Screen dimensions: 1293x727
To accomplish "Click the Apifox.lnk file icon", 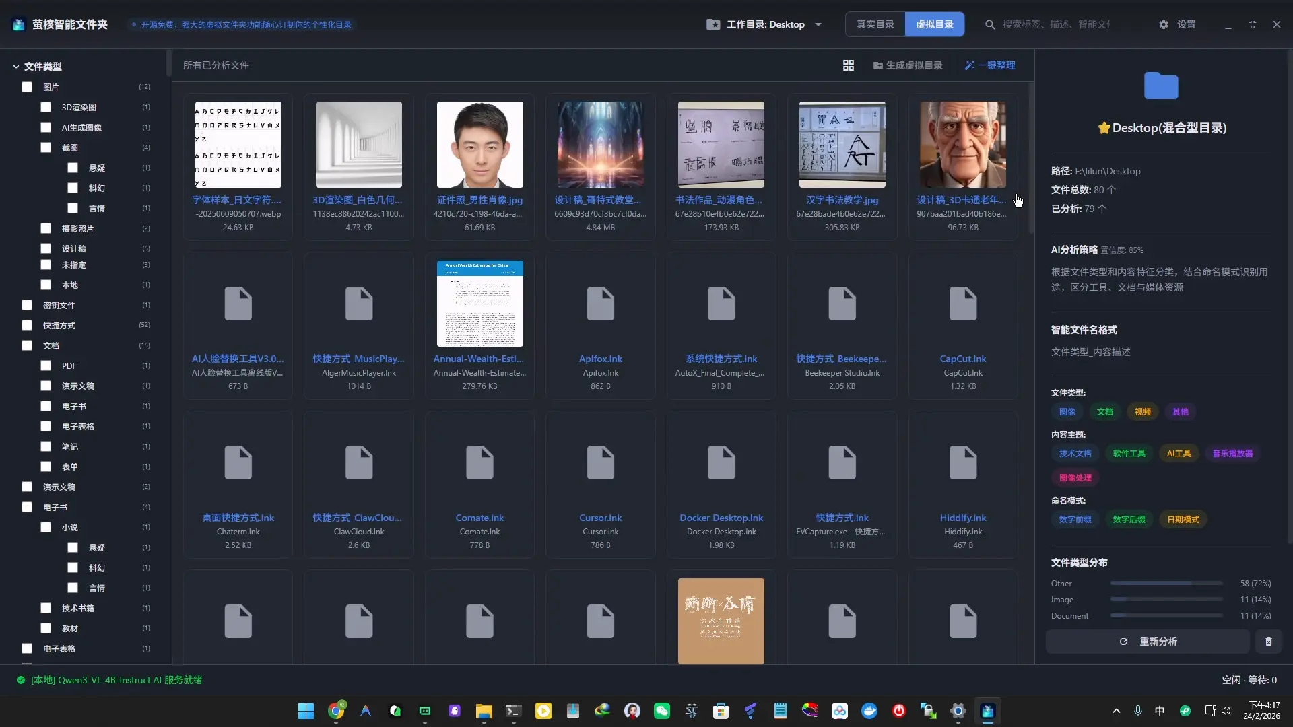I will (x=600, y=304).
